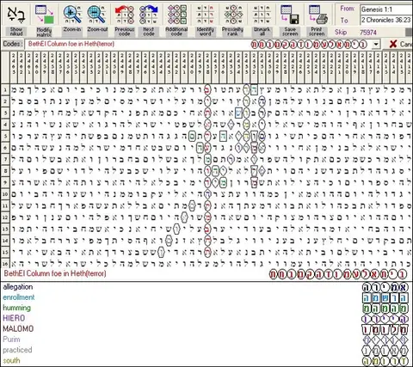413x367 pixels.
Task: Click the Zoom-out magnifier icon
Action: tap(96, 15)
